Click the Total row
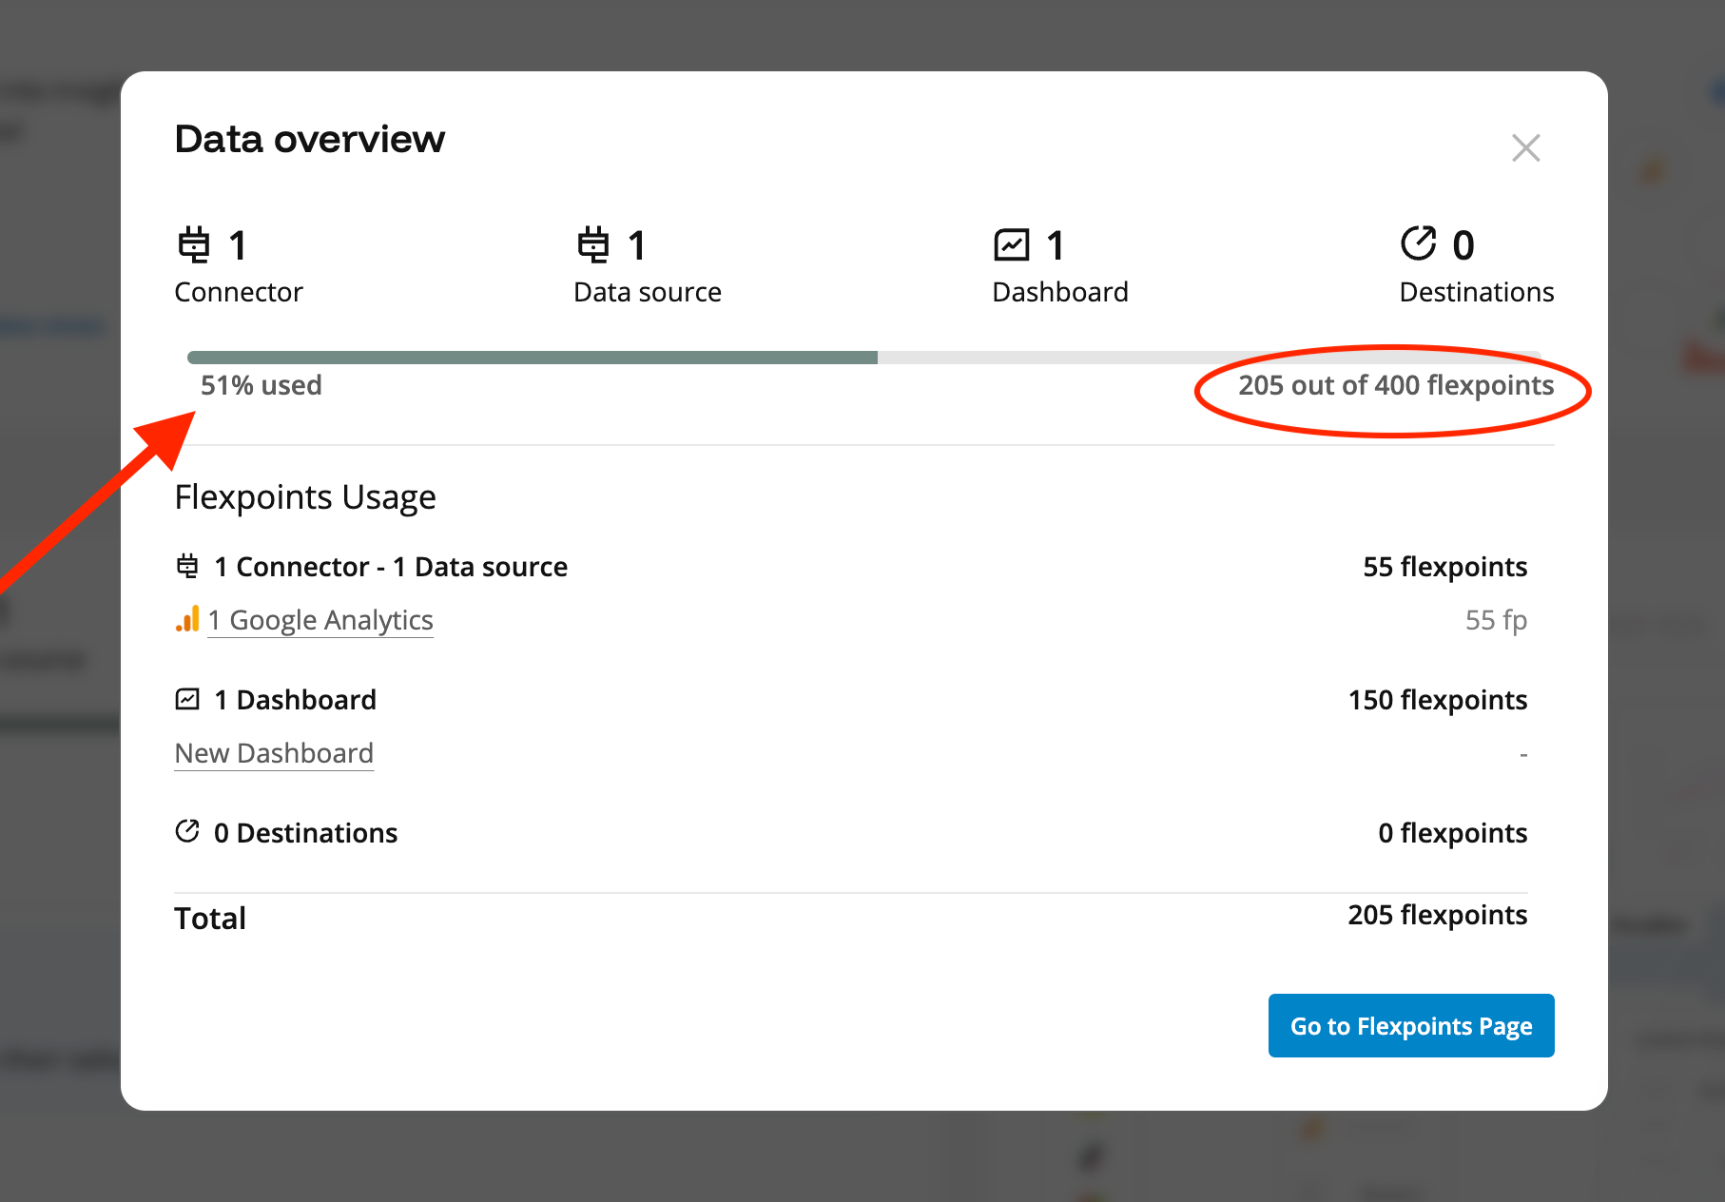The image size is (1725, 1202). point(209,917)
